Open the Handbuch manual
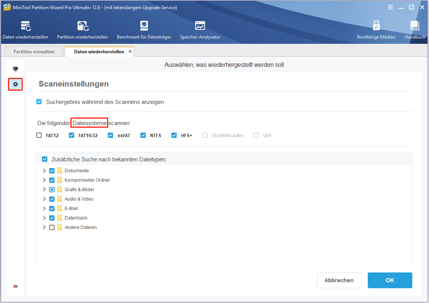The width and height of the screenshot is (429, 303). point(415,30)
